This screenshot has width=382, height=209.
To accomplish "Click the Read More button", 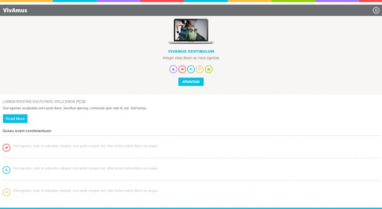I will point(15,118).
